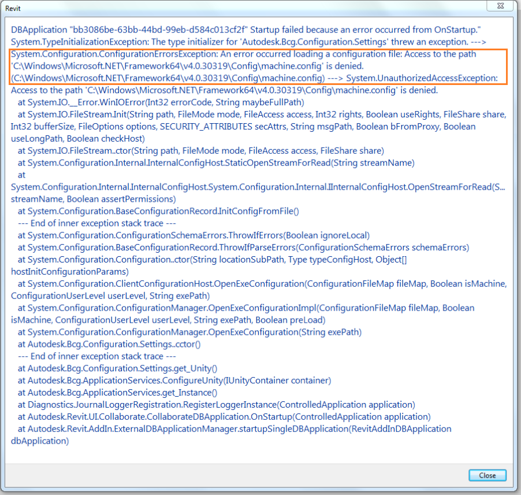The width and height of the screenshot is (521, 495).
Task: Click the OpenExeConfiguration(String exePath) line
Action: coord(189,332)
